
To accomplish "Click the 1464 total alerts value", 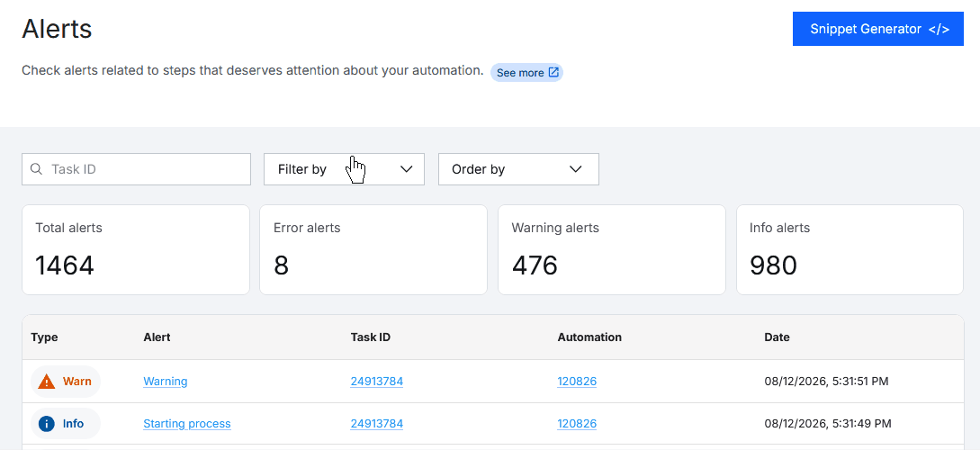I will pyautogui.click(x=65, y=265).
